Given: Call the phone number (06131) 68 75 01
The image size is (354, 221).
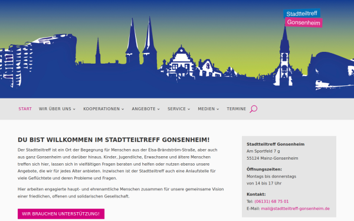Looking at the screenshot, I should coord(271,202).
